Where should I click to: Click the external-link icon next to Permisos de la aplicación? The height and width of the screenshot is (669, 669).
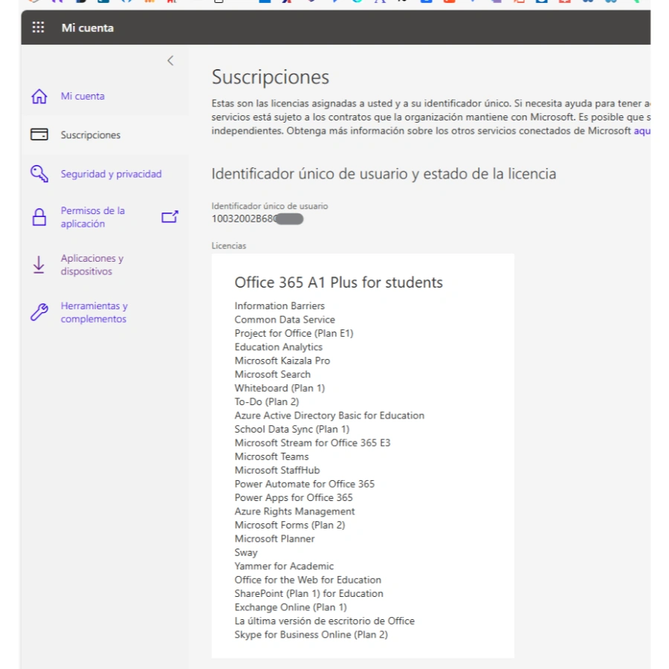click(169, 217)
